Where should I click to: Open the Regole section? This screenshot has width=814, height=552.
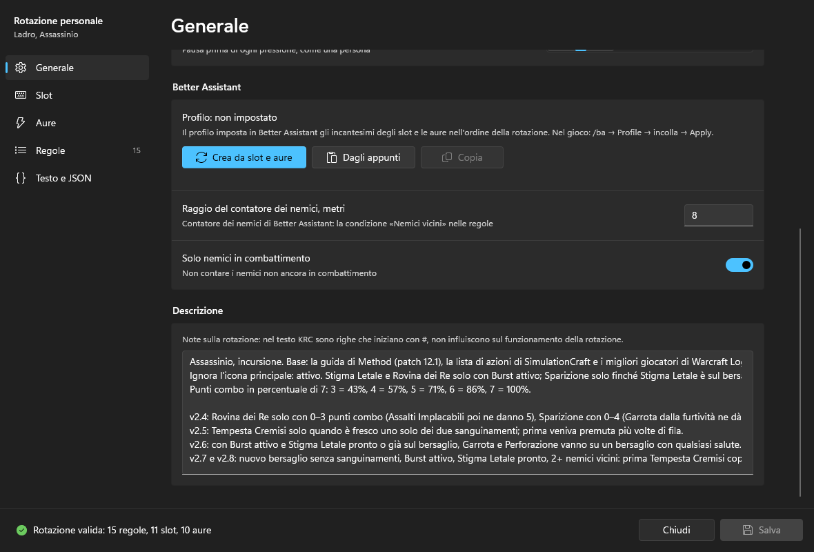click(77, 150)
